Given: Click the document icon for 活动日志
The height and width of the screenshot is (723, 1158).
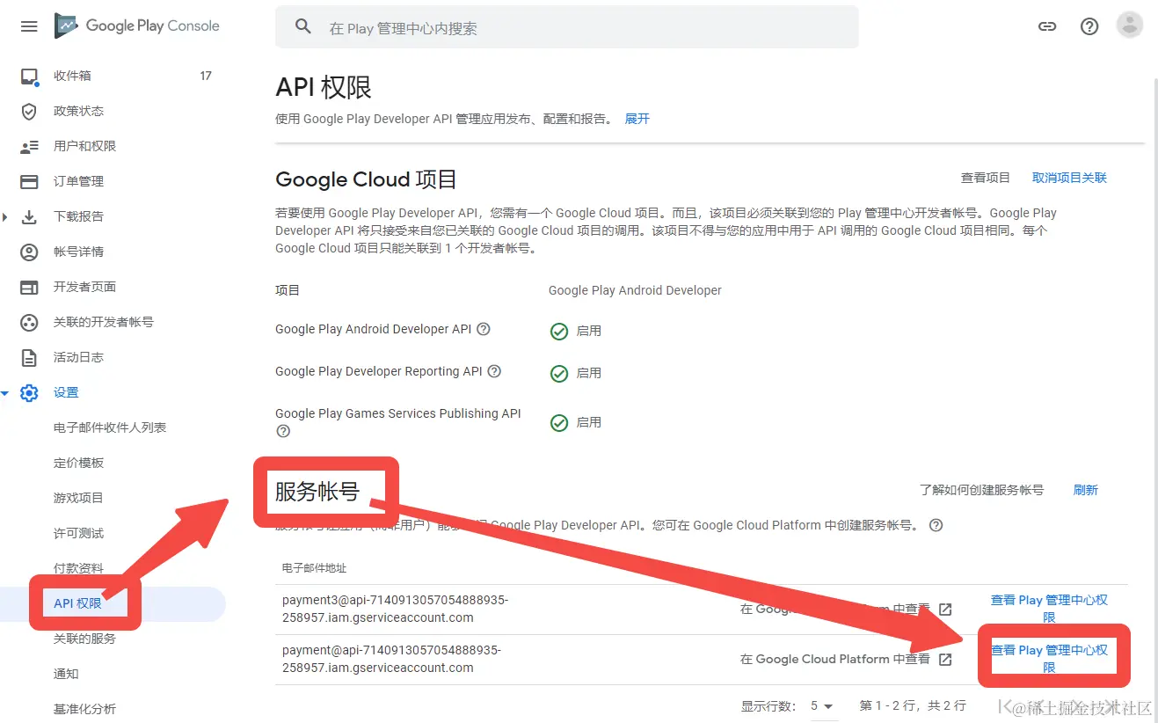Looking at the screenshot, I should (29, 357).
